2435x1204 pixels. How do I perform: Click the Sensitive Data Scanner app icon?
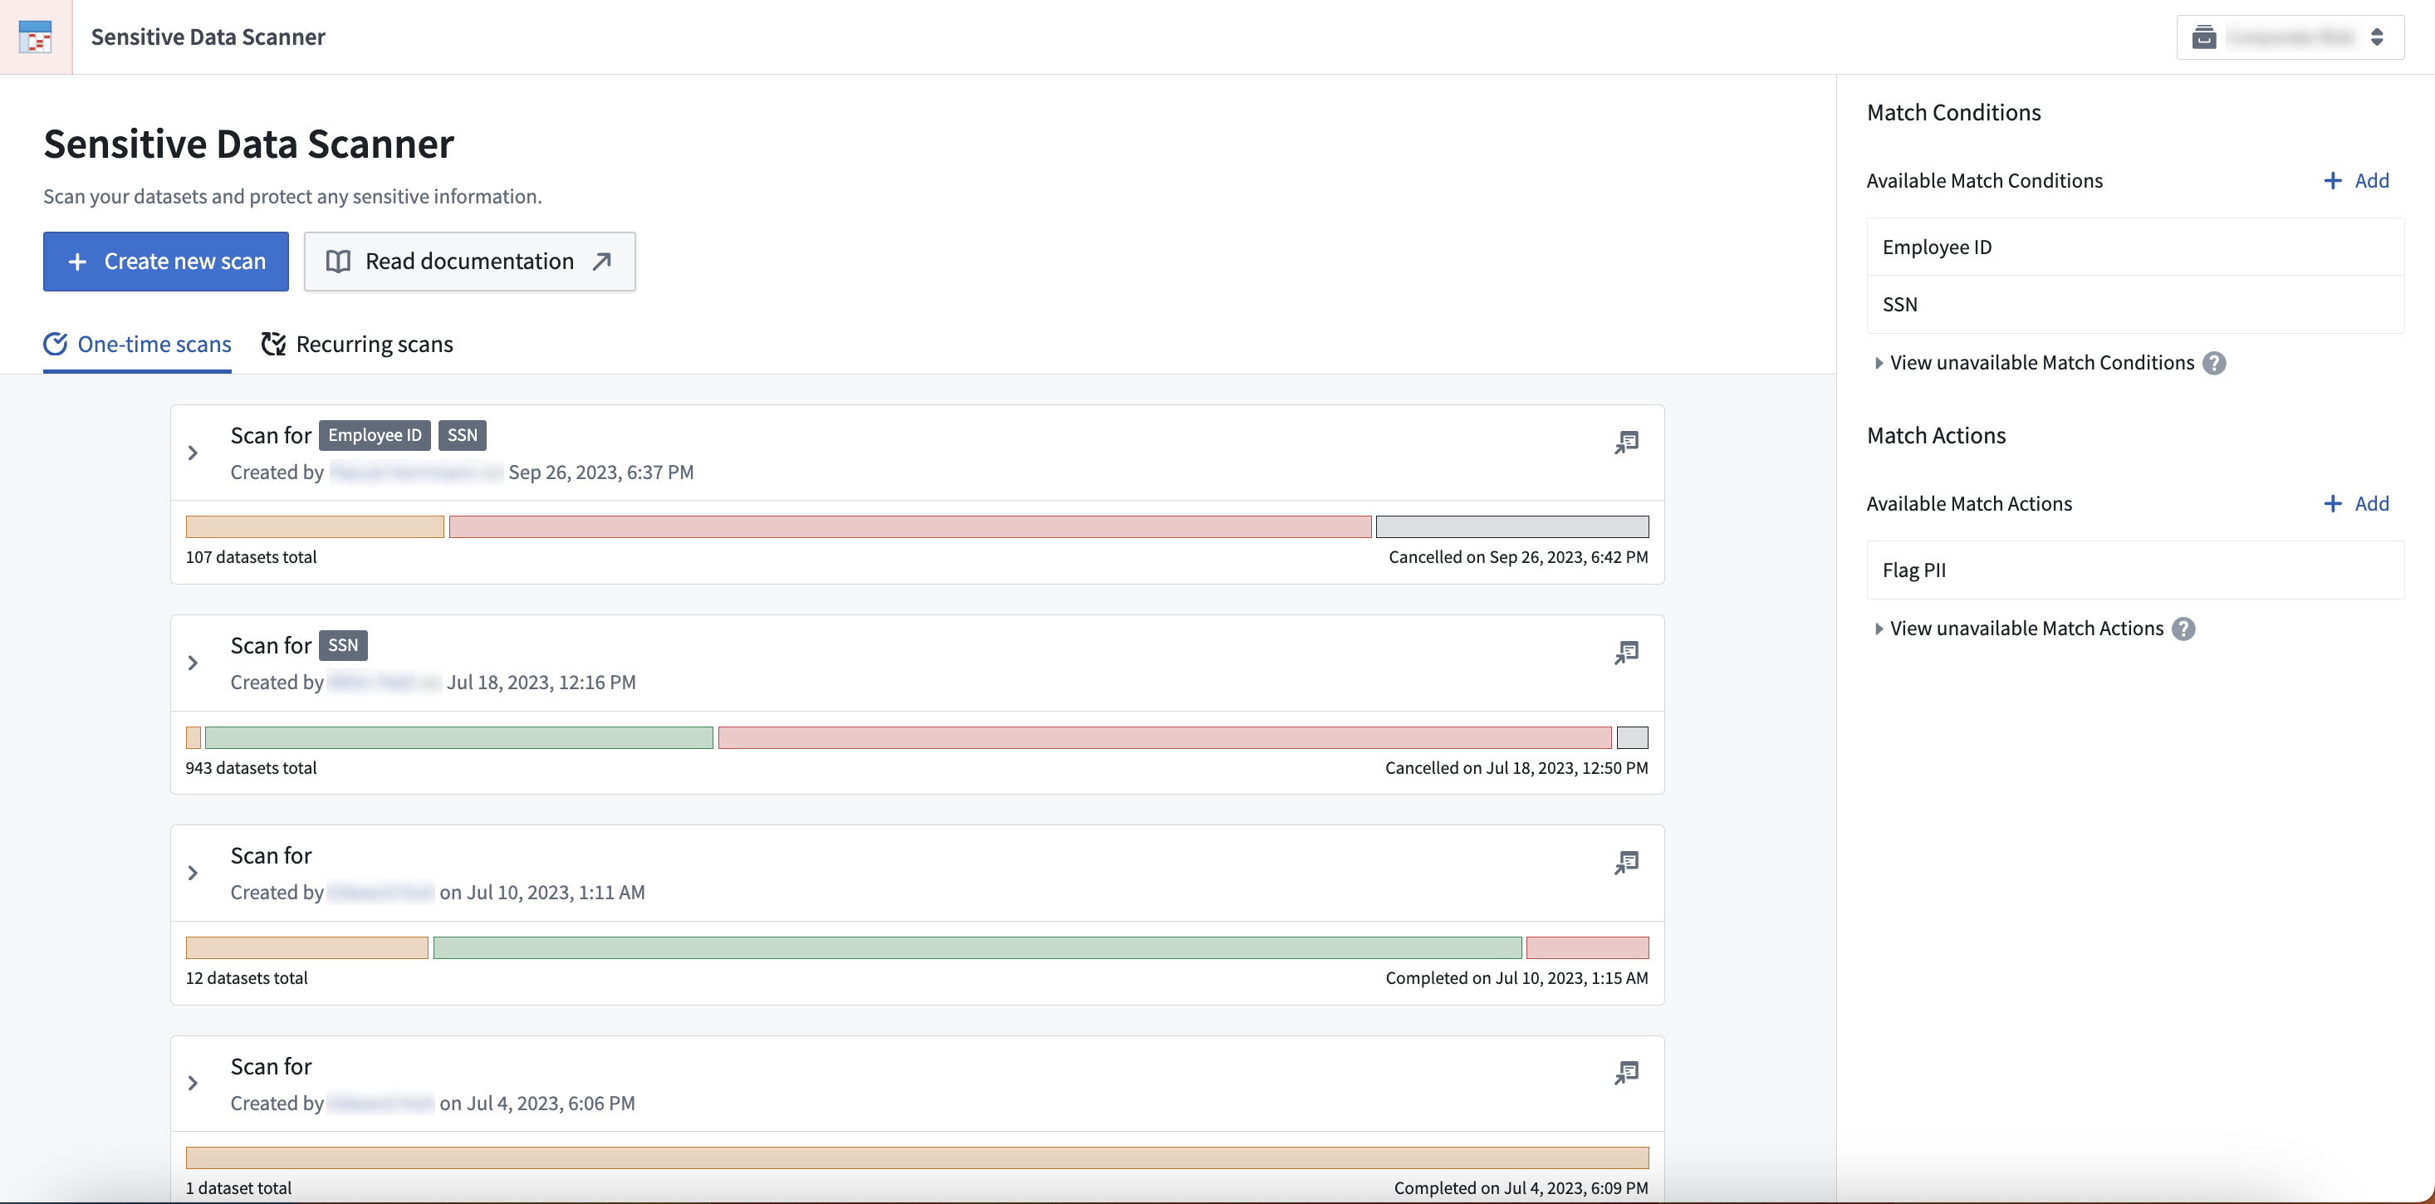click(x=36, y=37)
